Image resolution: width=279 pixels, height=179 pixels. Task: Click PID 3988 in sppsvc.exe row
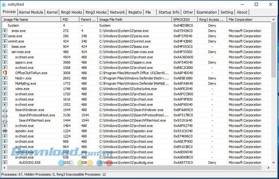(67, 62)
